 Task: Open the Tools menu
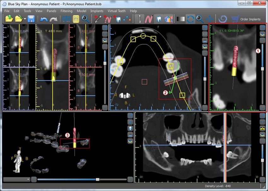coord(27,11)
